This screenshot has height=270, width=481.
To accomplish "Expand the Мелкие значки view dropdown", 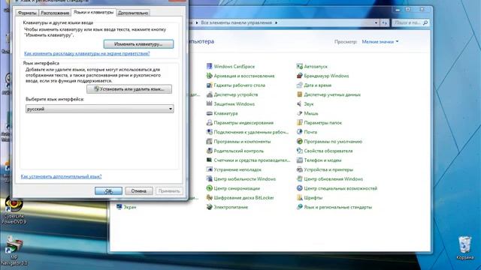I will pos(380,42).
